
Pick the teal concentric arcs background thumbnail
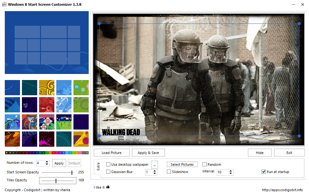(x=64, y=139)
